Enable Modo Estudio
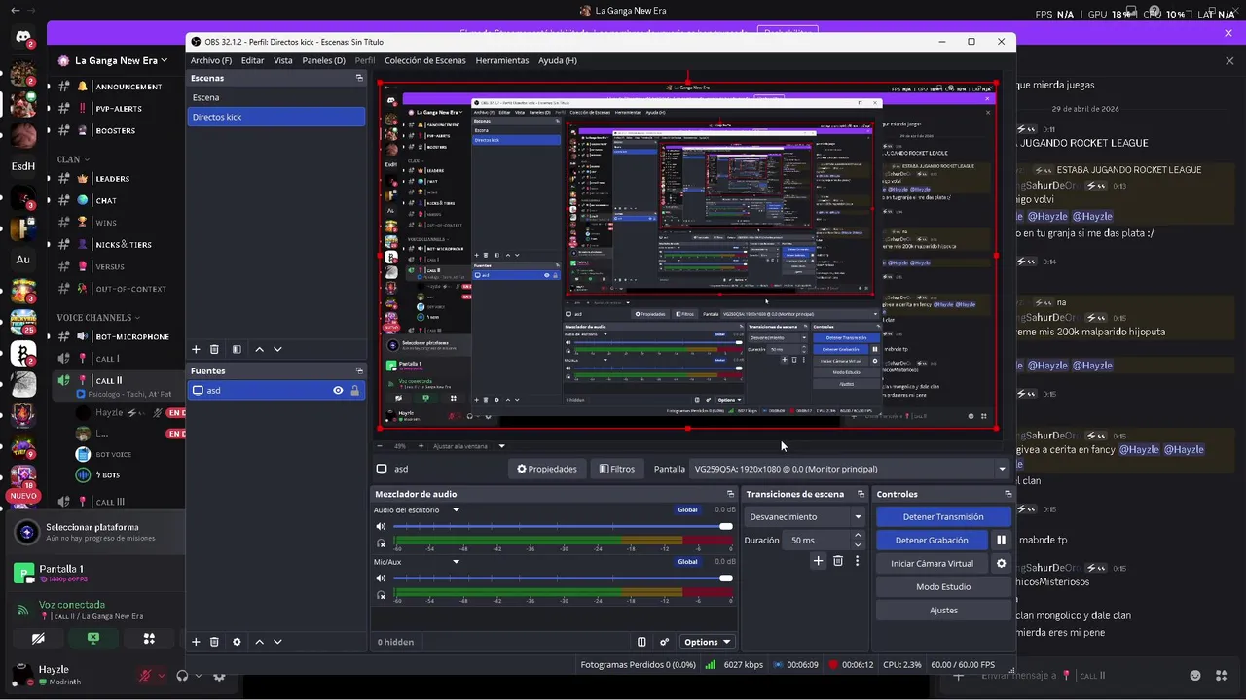Screen dimensions: 1246x700 pyautogui.click(x=943, y=586)
